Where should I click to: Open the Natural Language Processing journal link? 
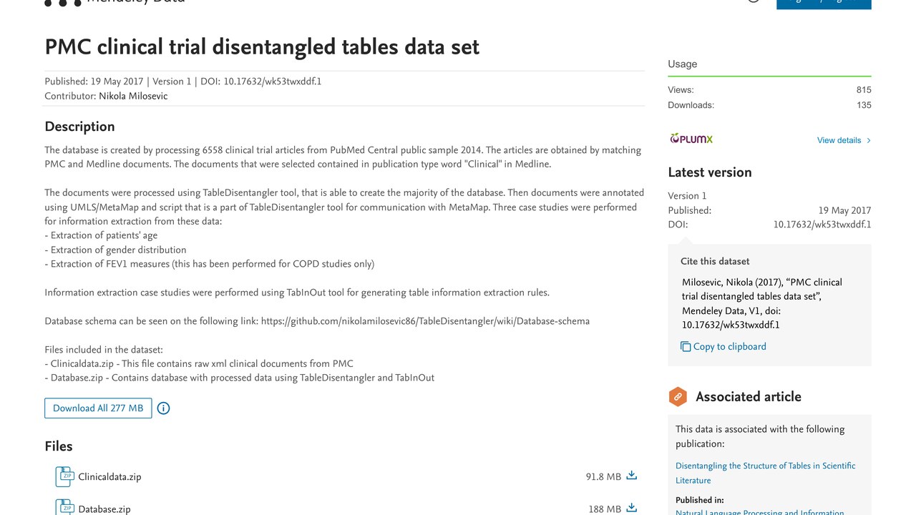[x=760, y=512]
